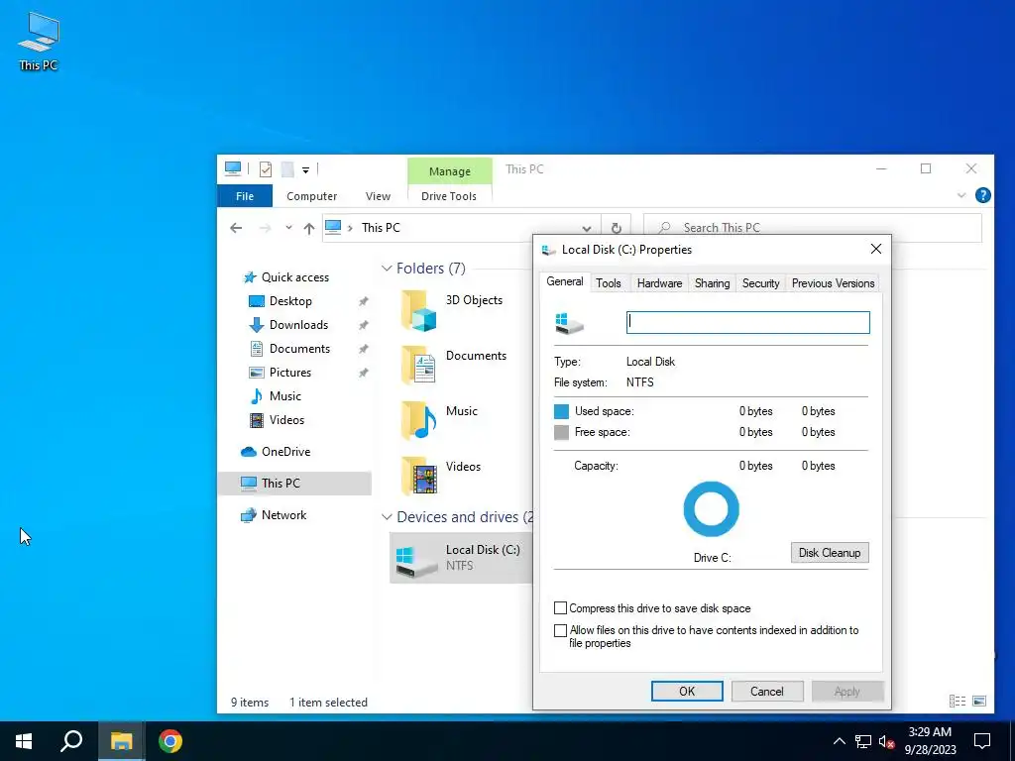1015x761 pixels.
Task: Open the This PC desktop shortcut icon
Action: tap(39, 41)
